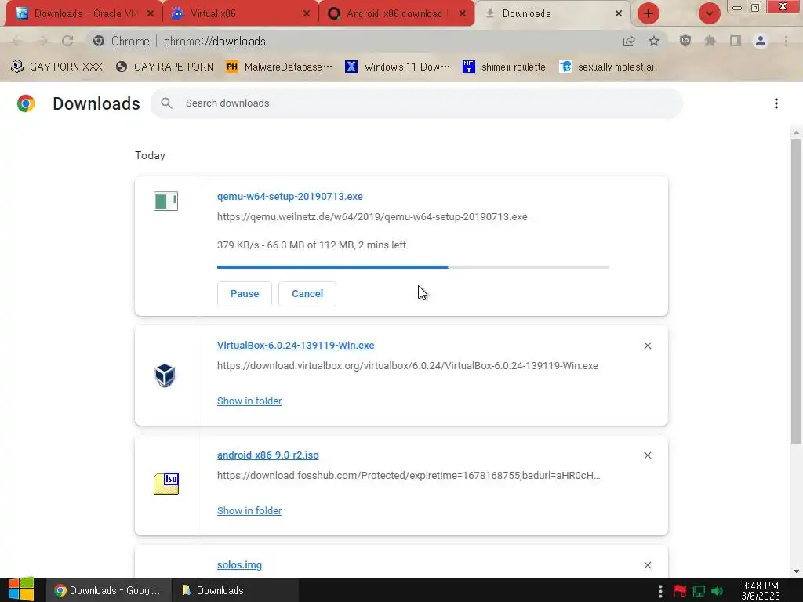The image size is (803, 602).
Task: Open a new tab with plus button
Action: 649,13
